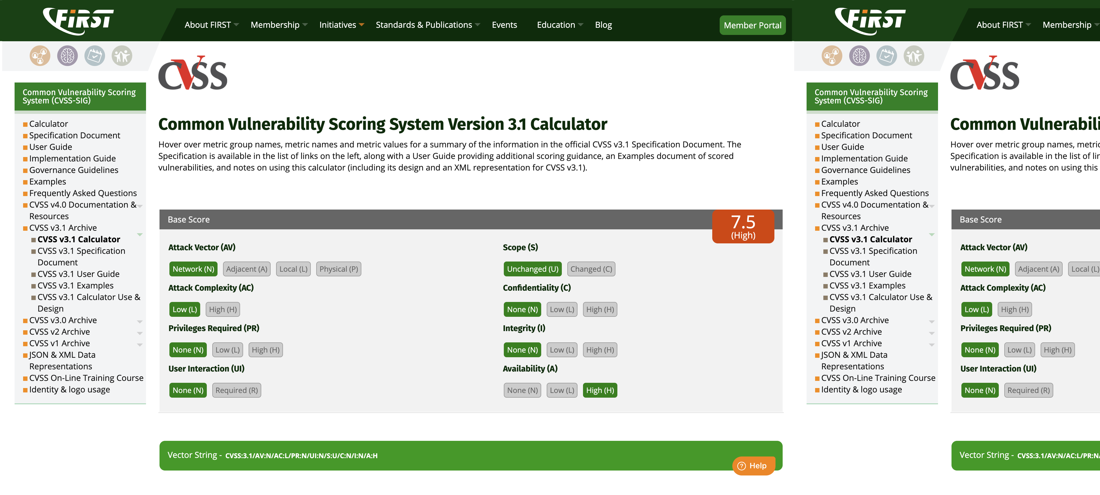Screen dimensions: 1100x495
Task: Set Confidentiality to High (H)
Action: point(600,309)
